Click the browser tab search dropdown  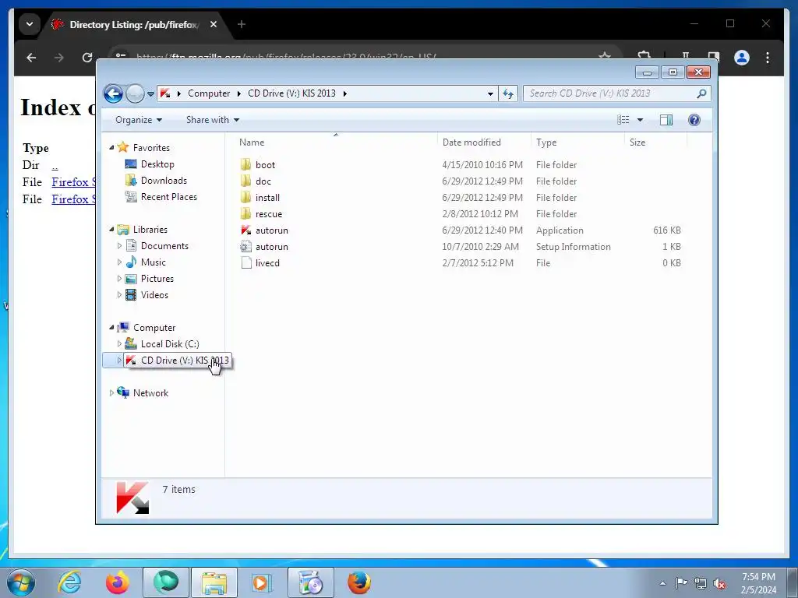[30, 24]
